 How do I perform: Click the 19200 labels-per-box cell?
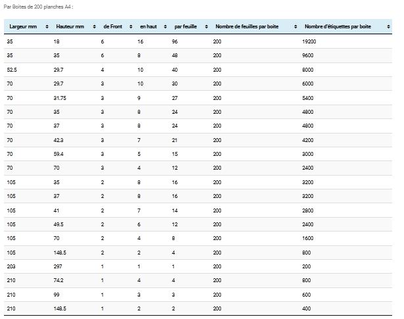click(x=309, y=41)
